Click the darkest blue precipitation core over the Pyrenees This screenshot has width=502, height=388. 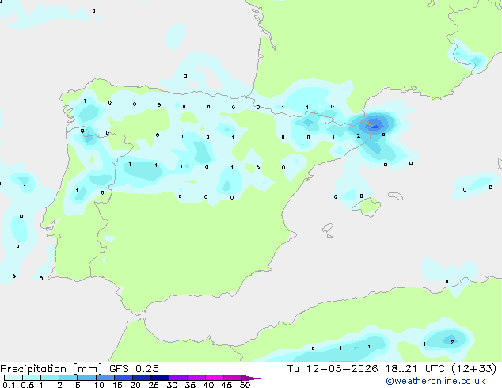click(375, 127)
